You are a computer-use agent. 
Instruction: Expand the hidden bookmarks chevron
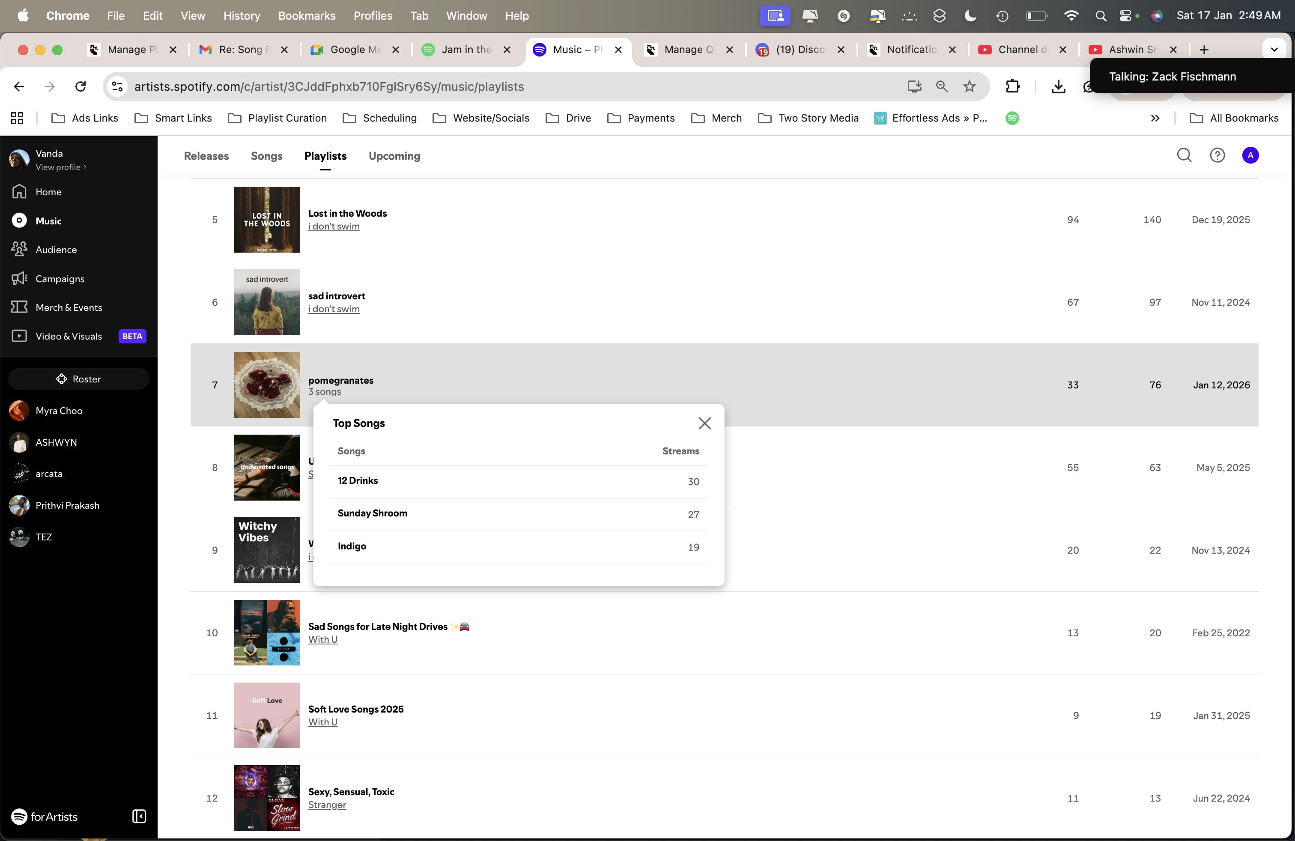(x=1155, y=118)
